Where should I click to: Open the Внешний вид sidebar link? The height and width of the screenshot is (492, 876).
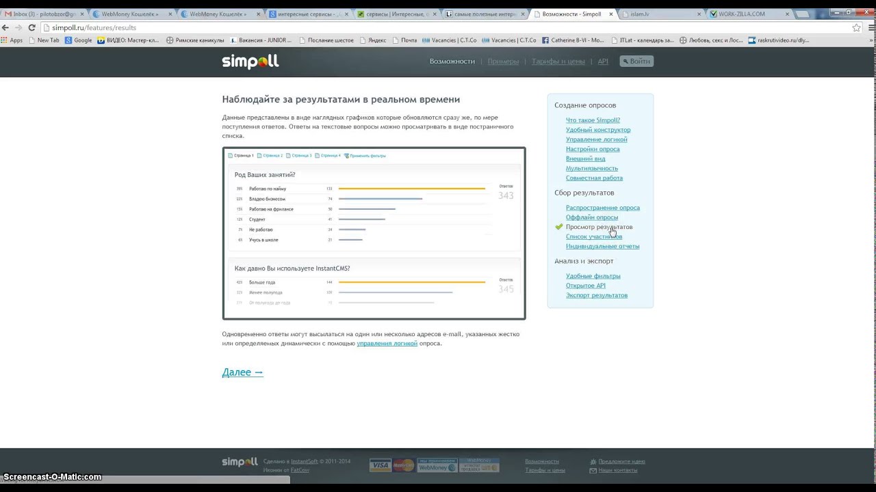coord(585,159)
